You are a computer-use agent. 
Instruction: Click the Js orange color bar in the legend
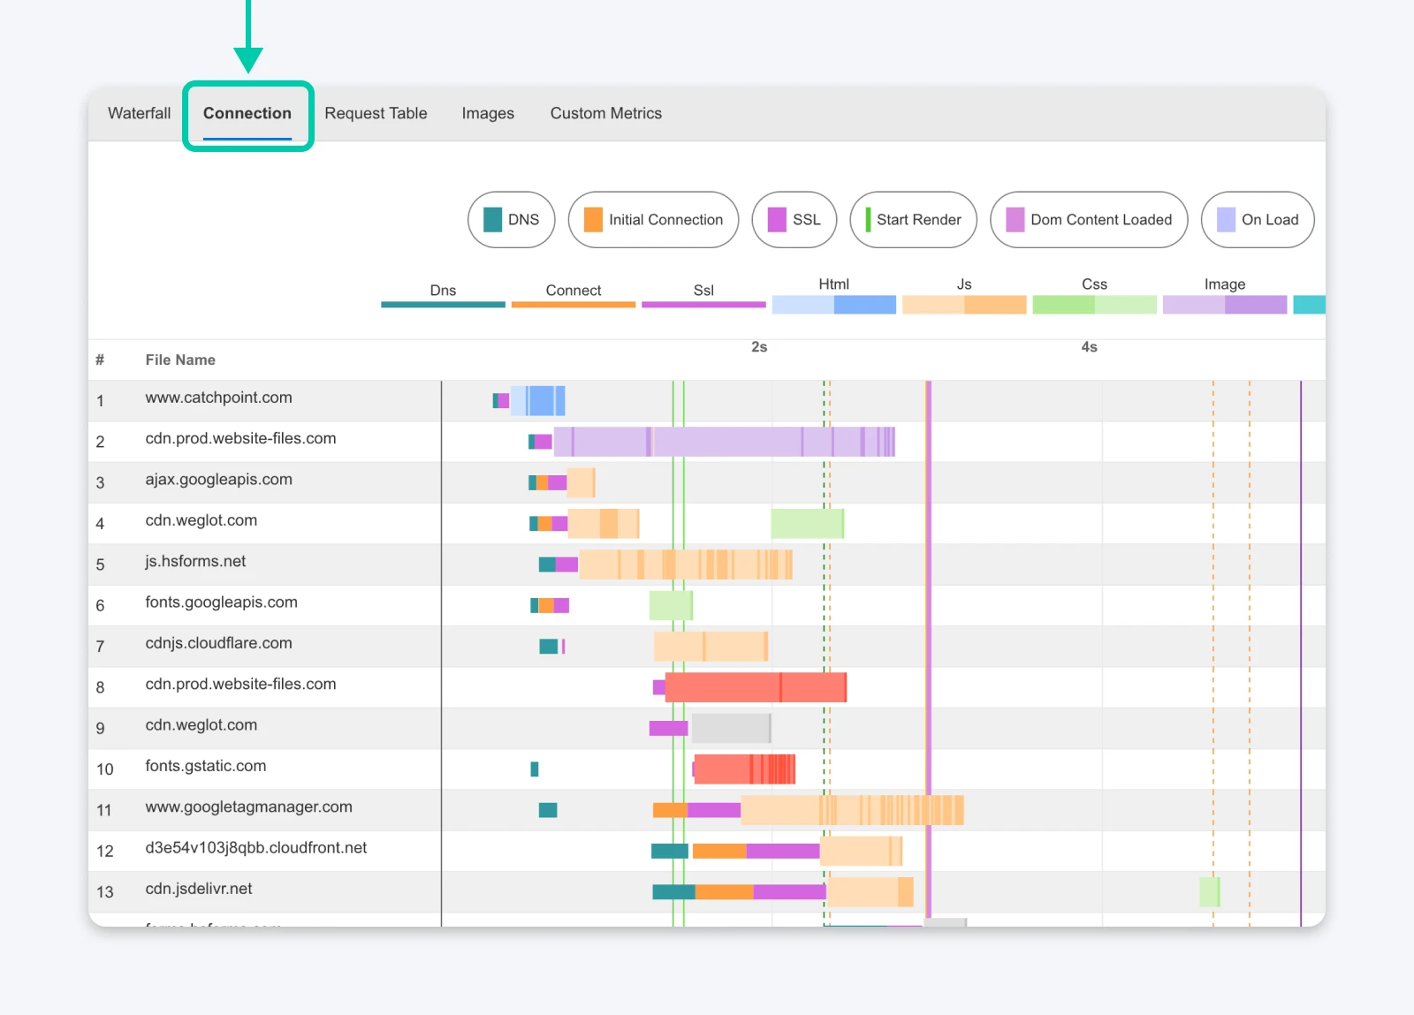964,304
